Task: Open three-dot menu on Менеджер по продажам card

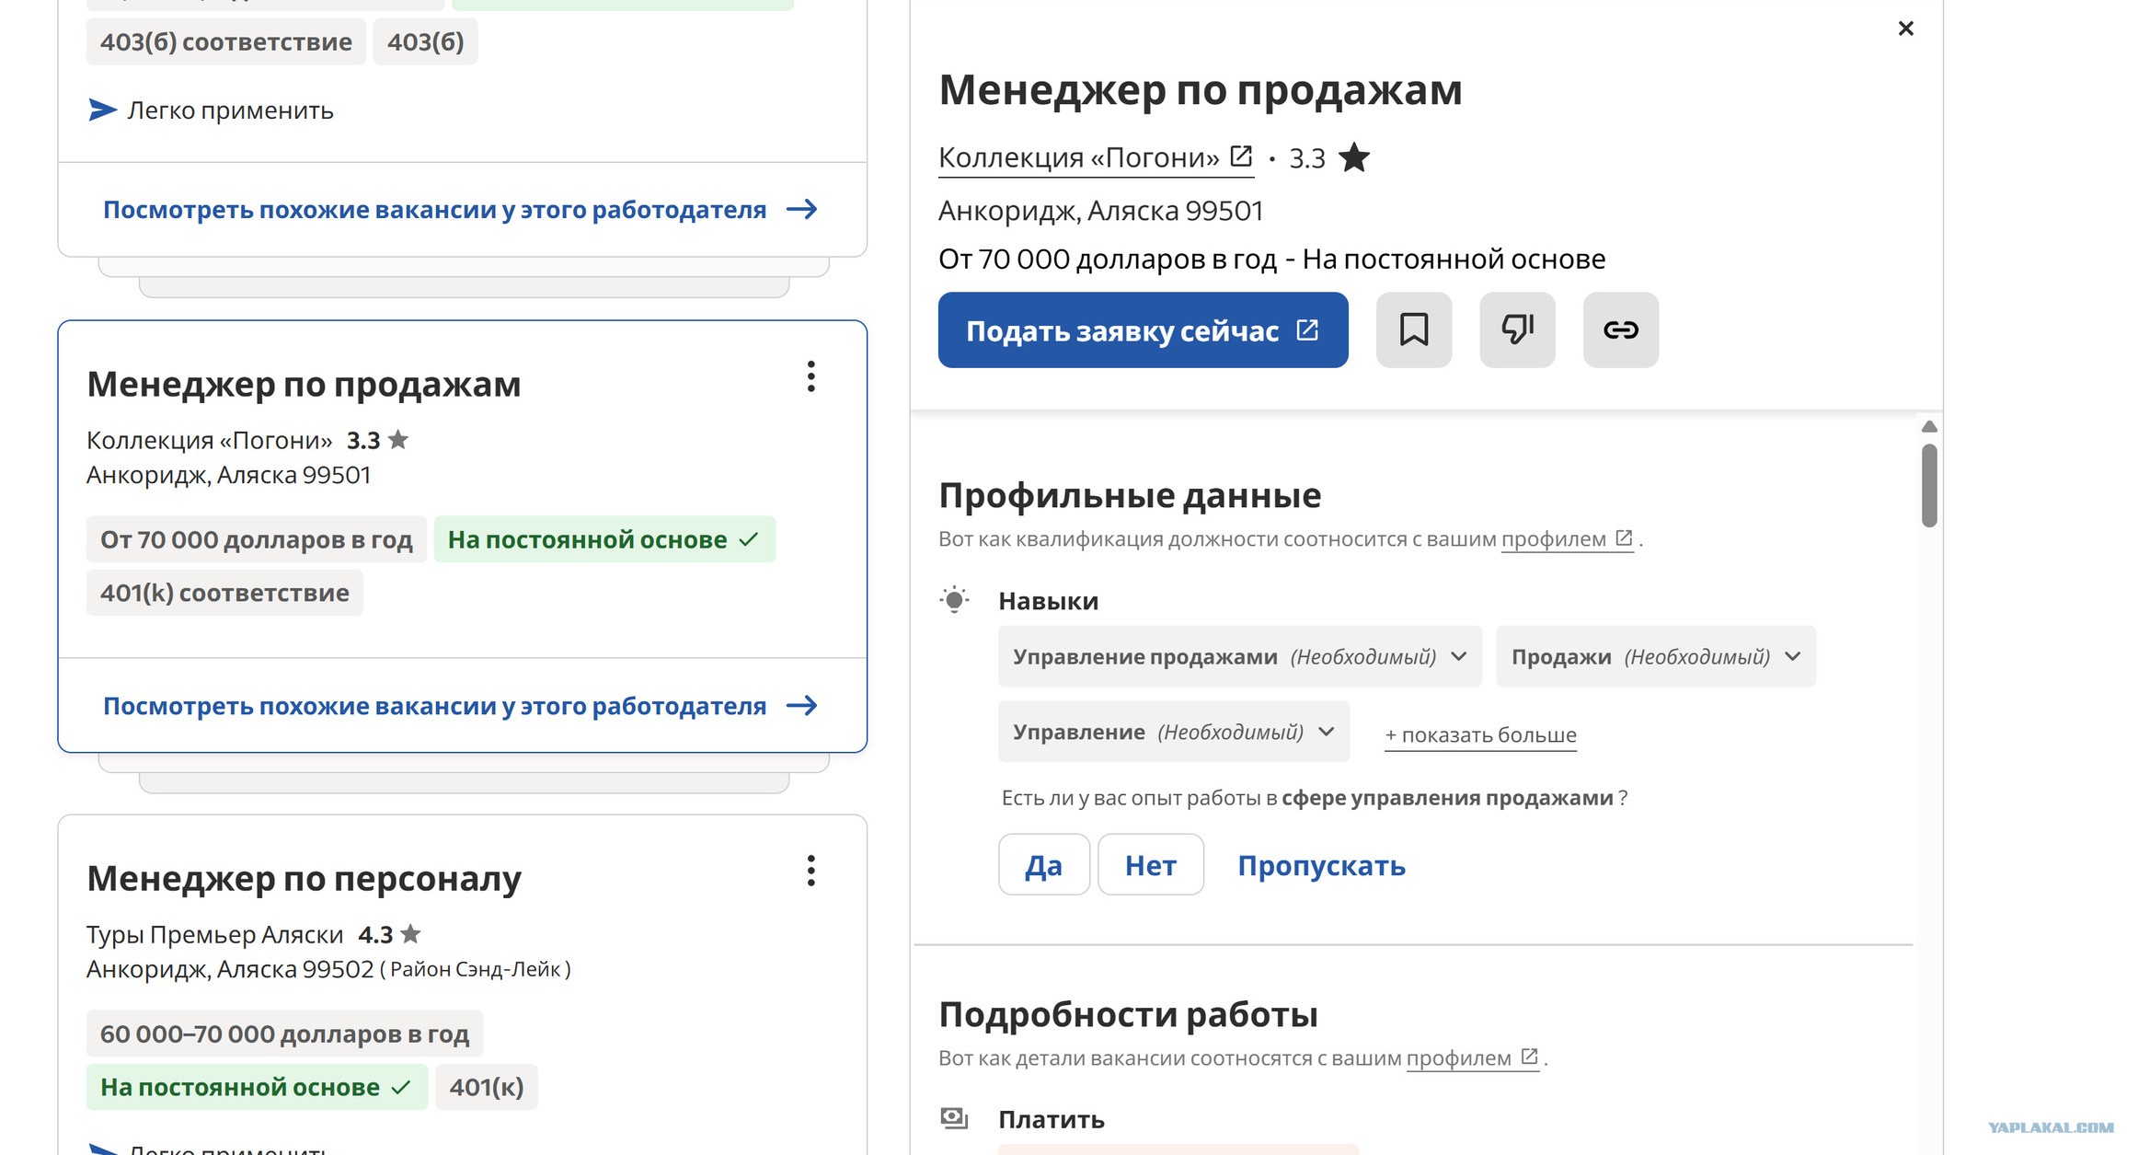Action: [x=810, y=376]
